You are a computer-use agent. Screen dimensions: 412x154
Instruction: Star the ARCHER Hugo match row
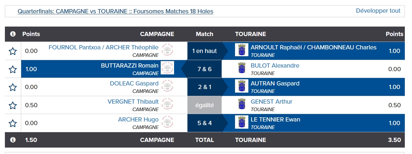13,123
